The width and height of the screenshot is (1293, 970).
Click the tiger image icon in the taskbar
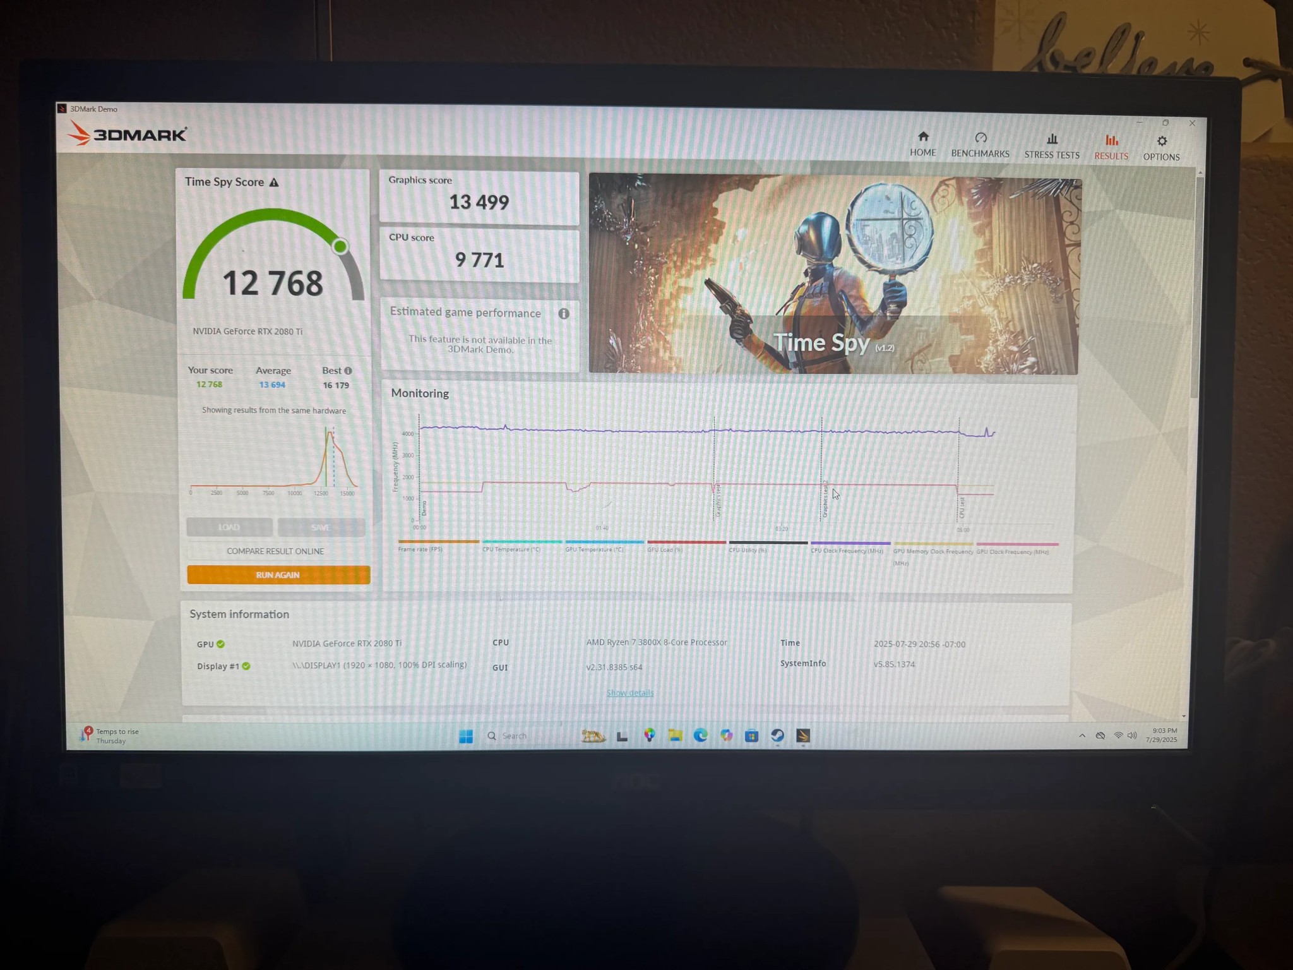[x=593, y=736]
